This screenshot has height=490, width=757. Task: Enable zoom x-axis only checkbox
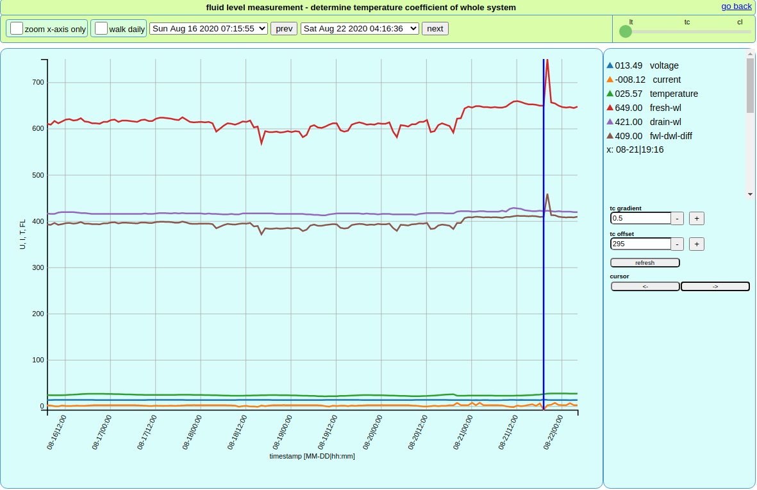click(x=17, y=29)
